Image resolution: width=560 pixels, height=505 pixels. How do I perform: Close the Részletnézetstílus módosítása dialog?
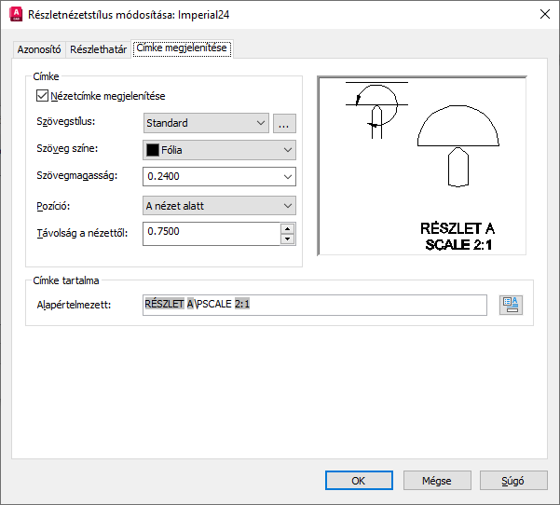[545, 14]
